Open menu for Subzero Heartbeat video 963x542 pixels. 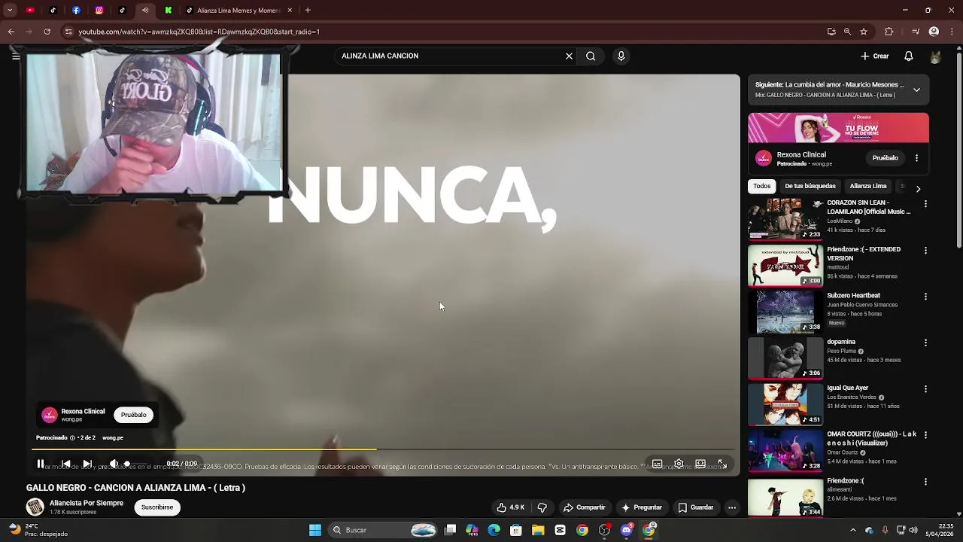click(925, 297)
